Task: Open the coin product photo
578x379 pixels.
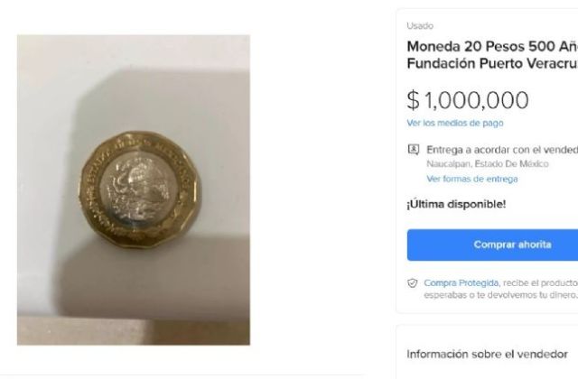Action: (x=134, y=190)
